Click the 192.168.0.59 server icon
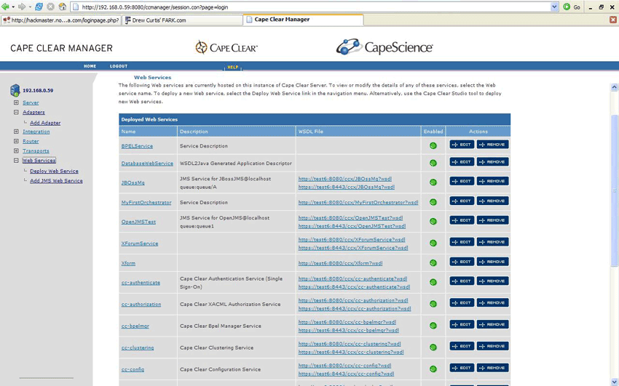Image resolution: width=619 pixels, height=386 pixels. point(15,90)
